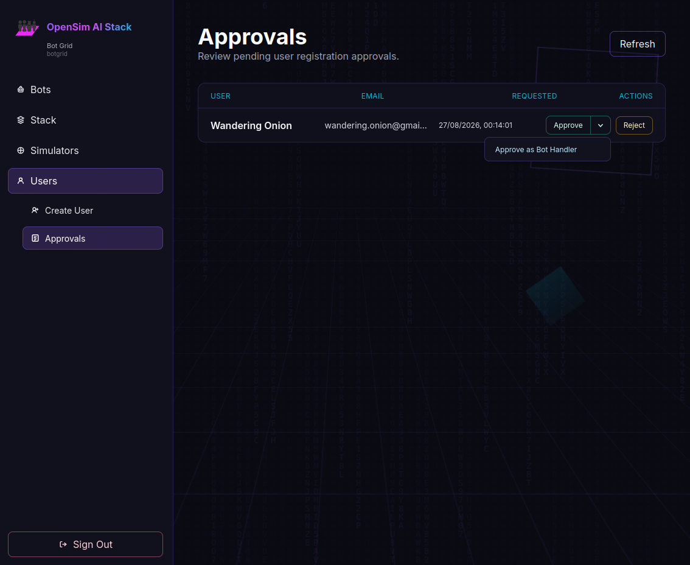This screenshot has width=690, height=565.
Task: Click the Stack layers icon
Action: pos(21,120)
